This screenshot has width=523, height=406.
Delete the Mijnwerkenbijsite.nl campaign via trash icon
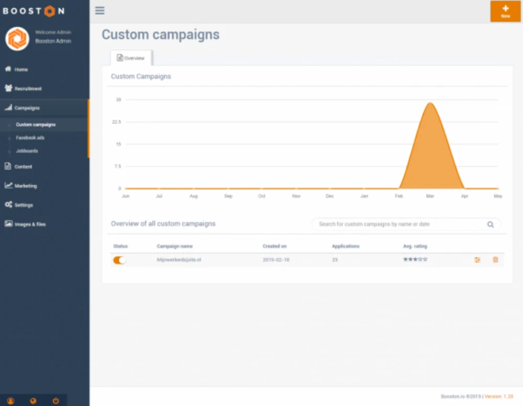(x=495, y=260)
